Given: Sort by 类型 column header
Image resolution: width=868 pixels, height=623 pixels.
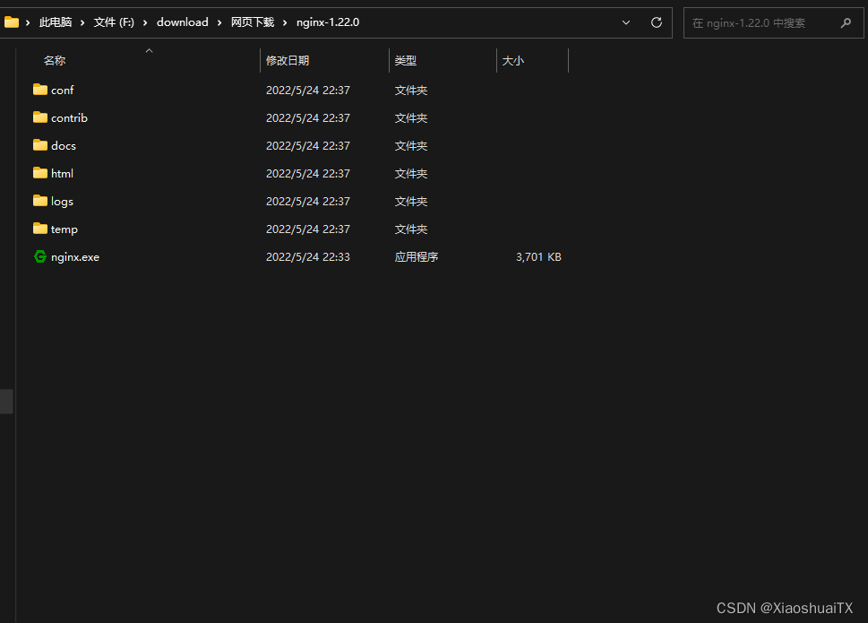Looking at the screenshot, I should pyautogui.click(x=405, y=60).
